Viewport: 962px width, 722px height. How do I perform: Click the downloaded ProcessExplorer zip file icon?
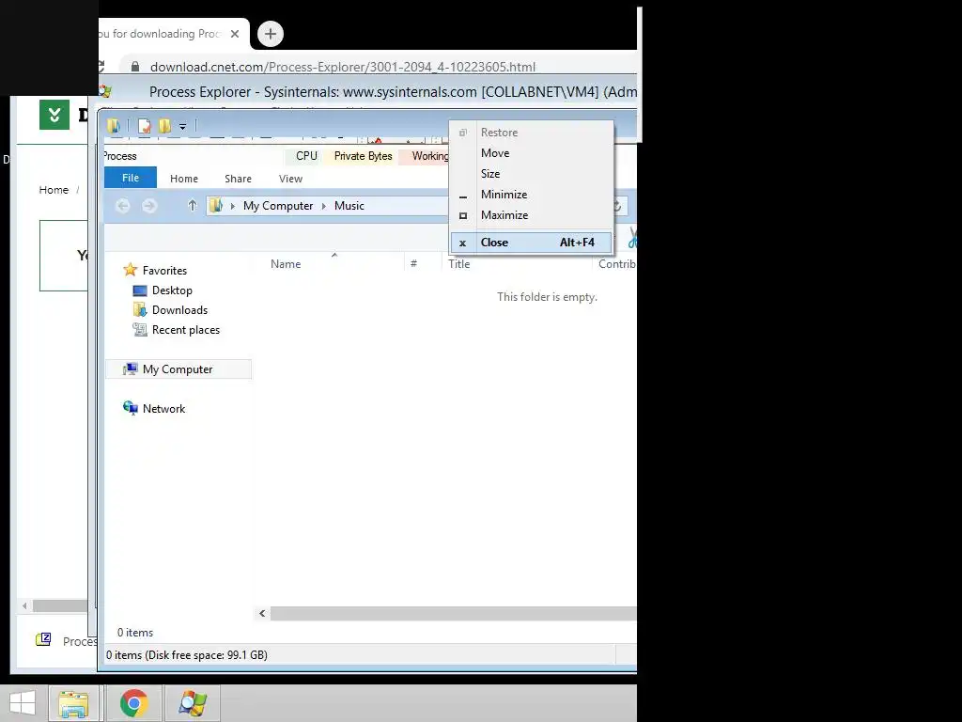pyautogui.click(x=43, y=639)
